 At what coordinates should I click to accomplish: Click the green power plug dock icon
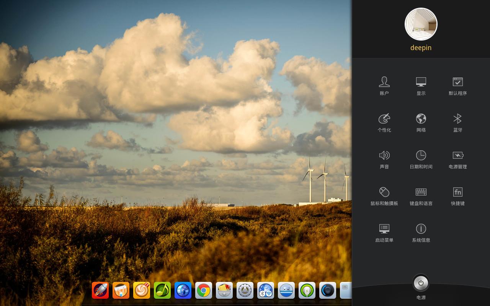click(307, 291)
